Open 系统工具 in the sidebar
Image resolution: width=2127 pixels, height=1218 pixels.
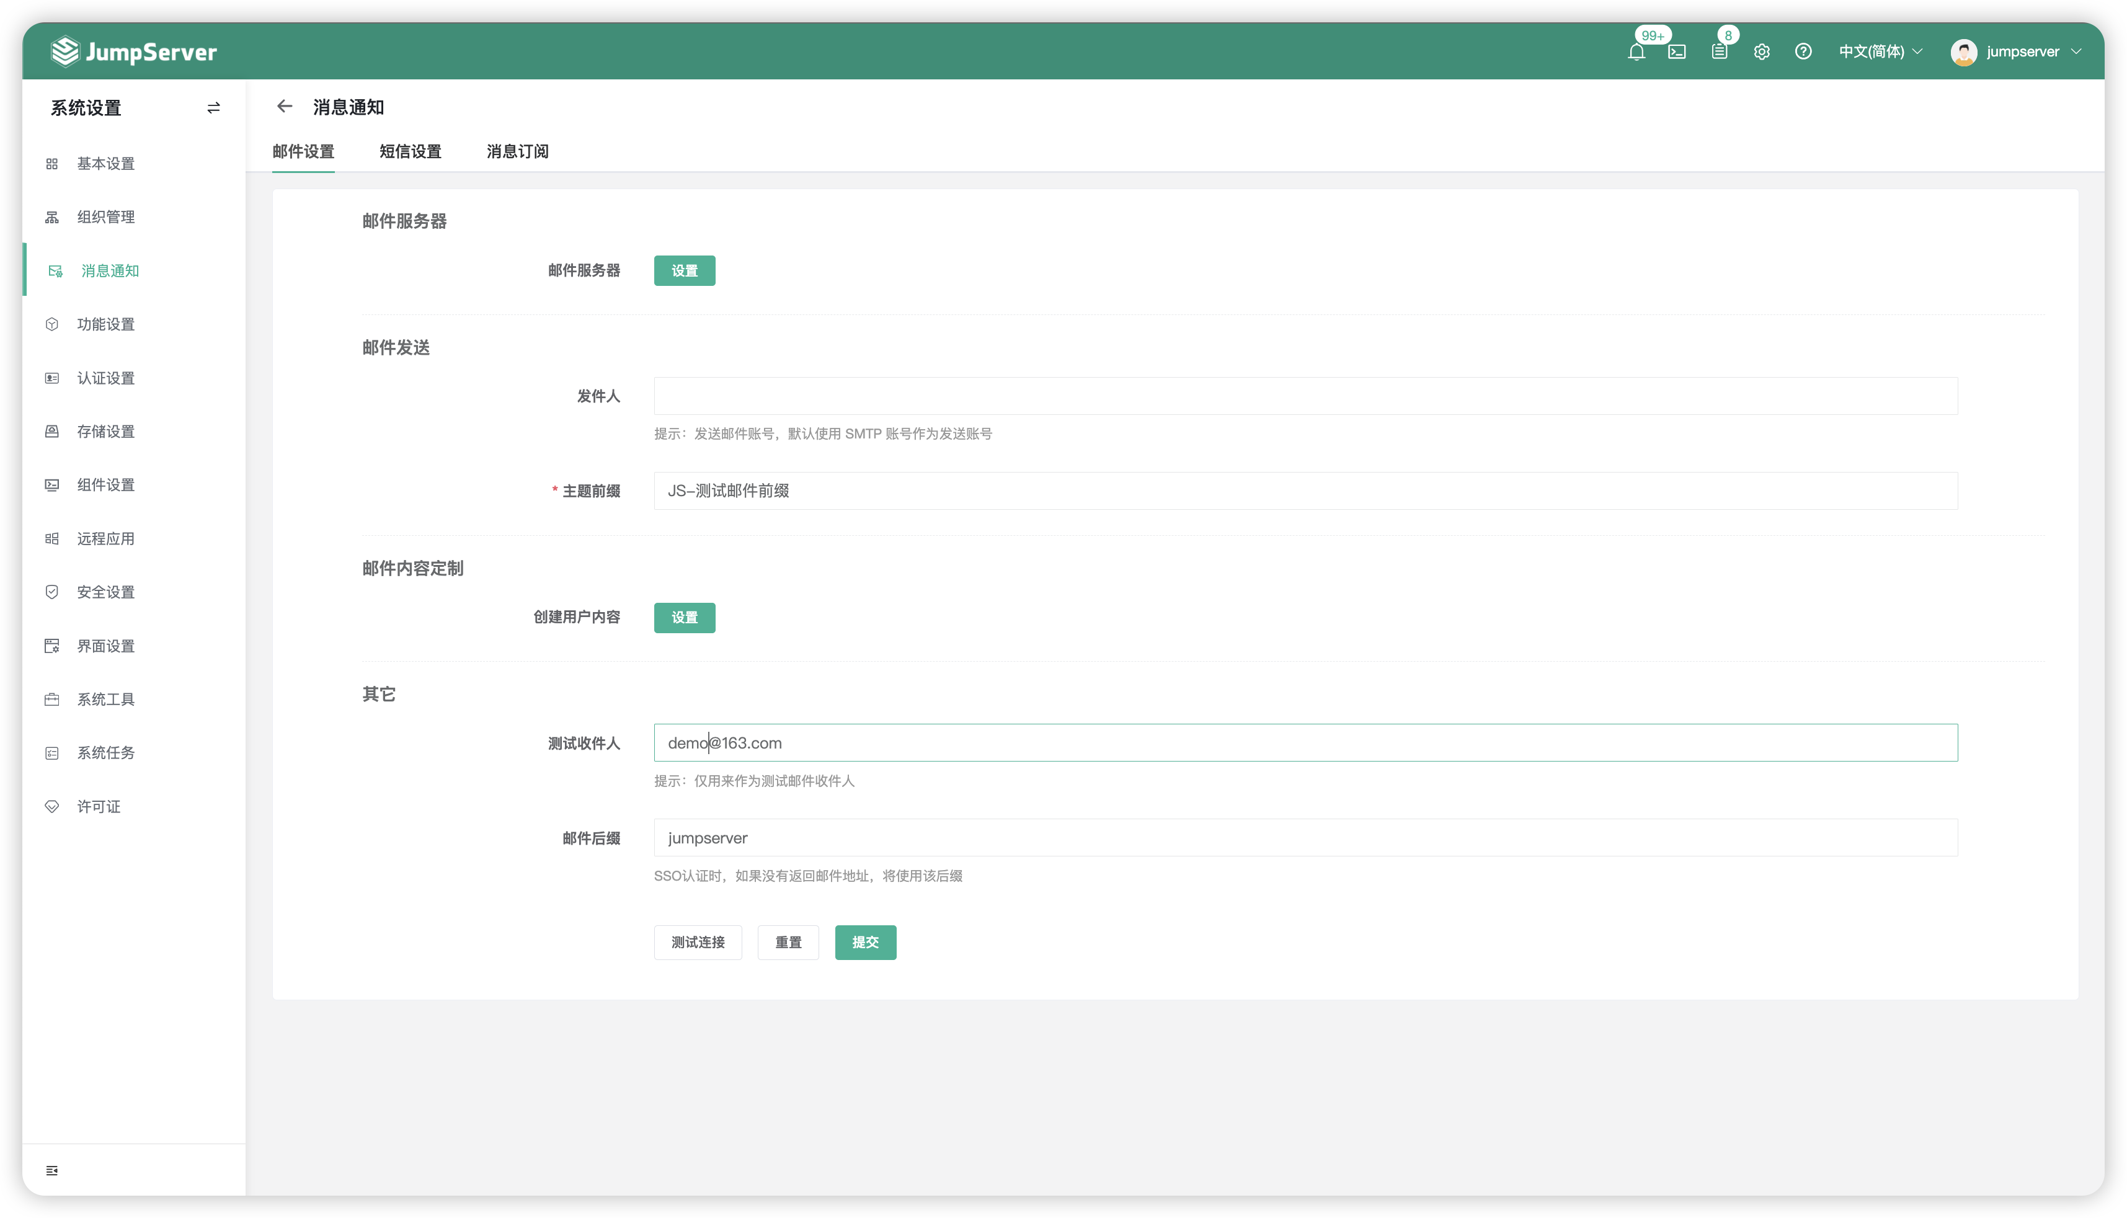[x=134, y=700]
